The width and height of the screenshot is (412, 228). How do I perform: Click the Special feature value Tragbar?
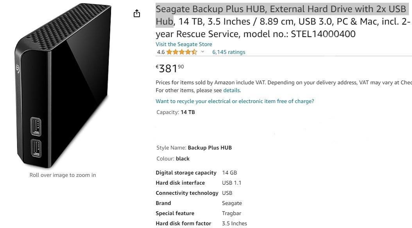pyautogui.click(x=231, y=213)
